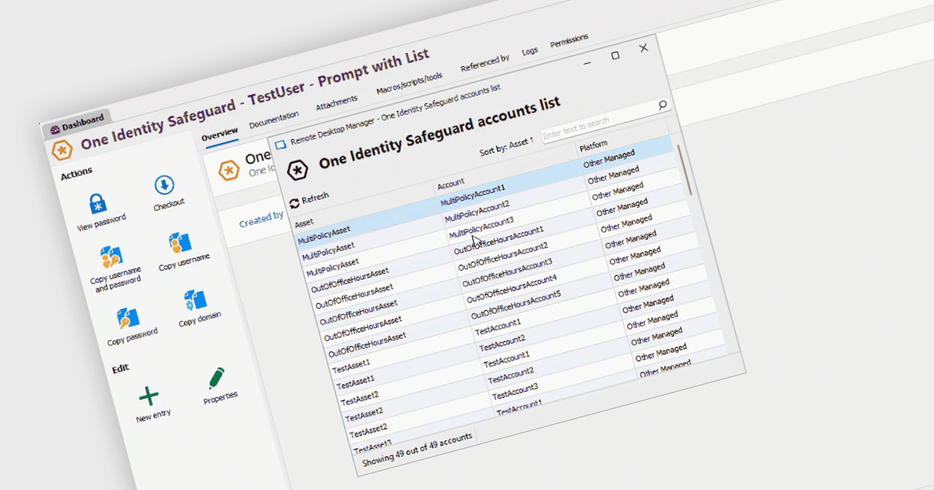Click the Copy password icon
The image size is (934, 490).
[x=128, y=319]
